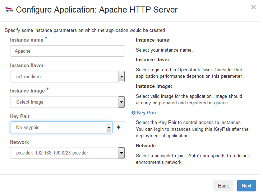
Task: Click the 'Select the Key Pair to control access' text
Action: pyautogui.click(x=192, y=129)
